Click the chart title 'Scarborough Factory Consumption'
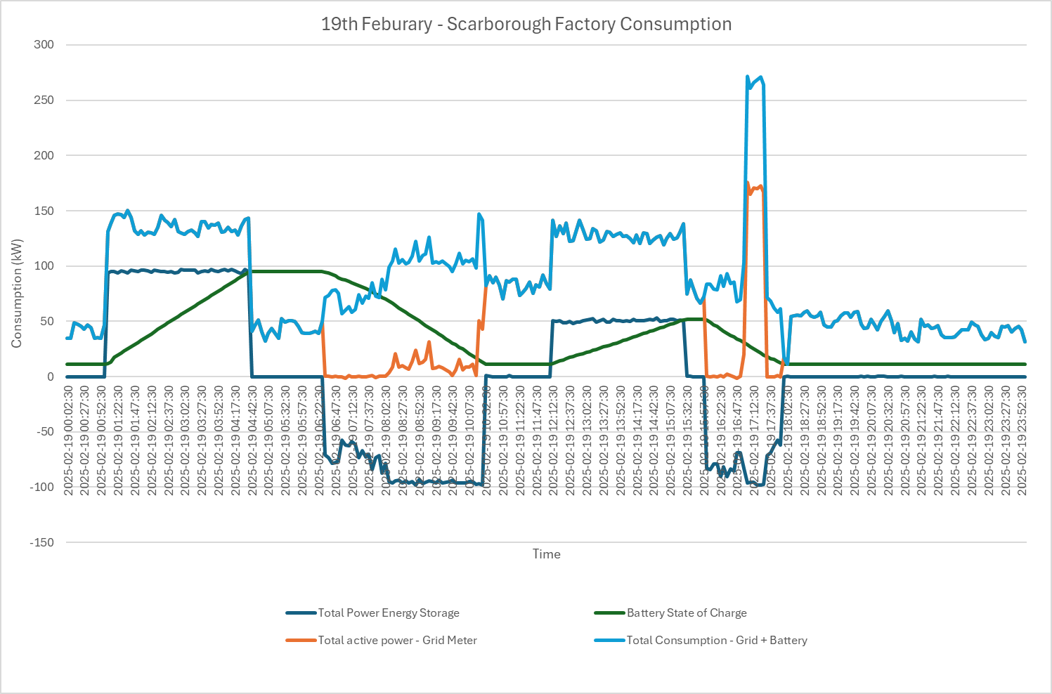This screenshot has height=694, width=1052. pyautogui.click(x=526, y=25)
